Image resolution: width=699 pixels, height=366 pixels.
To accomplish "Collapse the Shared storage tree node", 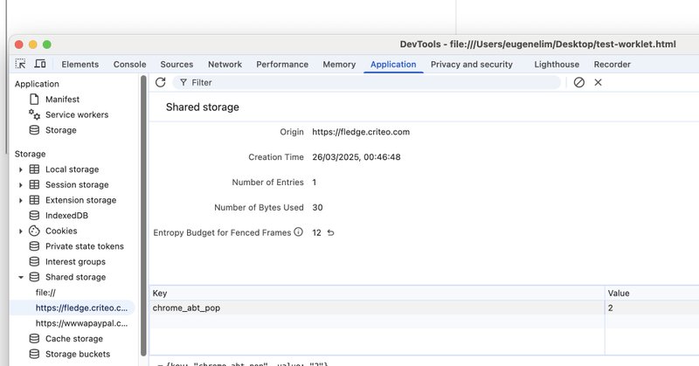I will click(x=20, y=277).
